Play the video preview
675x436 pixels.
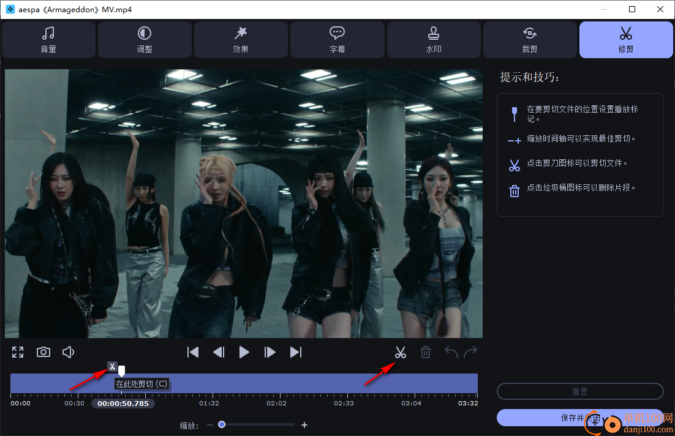[244, 352]
